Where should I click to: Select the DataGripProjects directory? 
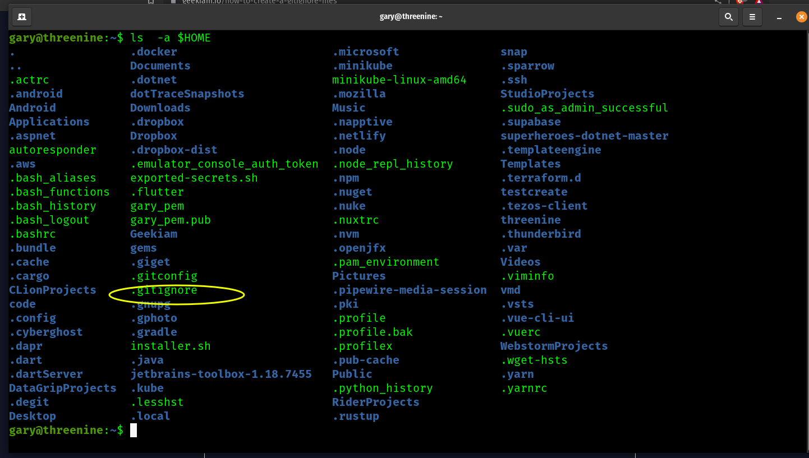pyautogui.click(x=63, y=388)
